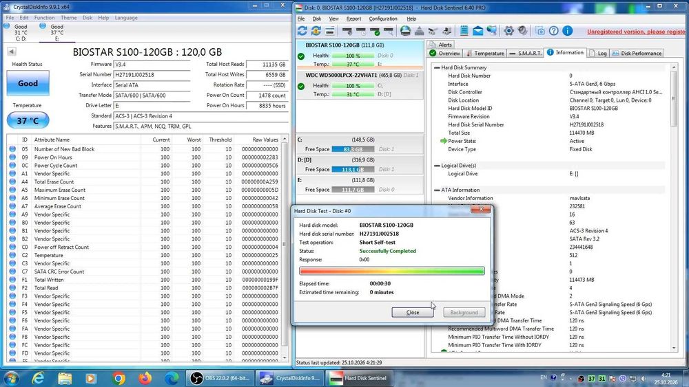Open CrystalDiskInfo Theme menu
This screenshot has width=689, height=387.
pyautogui.click(x=68, y=18)
